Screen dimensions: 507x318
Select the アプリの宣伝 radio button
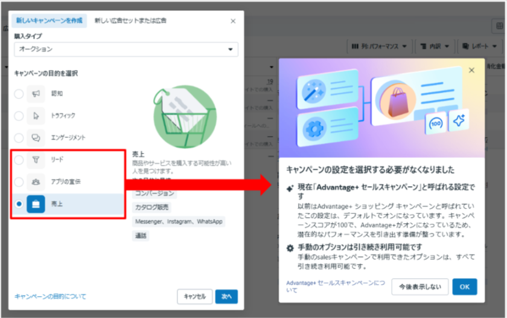pyautogui.click(x=19, y=182)
